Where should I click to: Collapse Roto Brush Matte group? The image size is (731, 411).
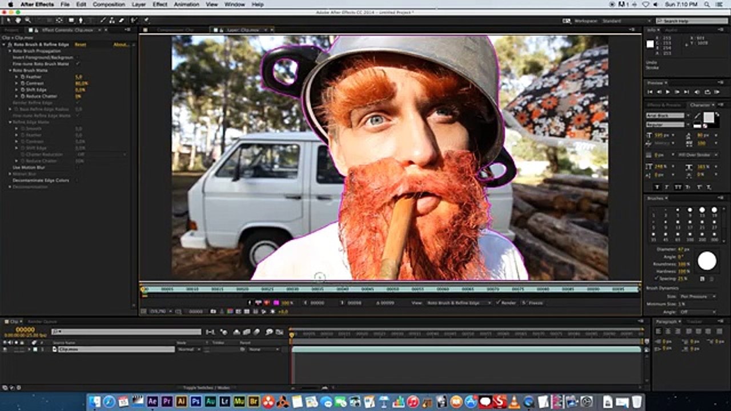10,70
